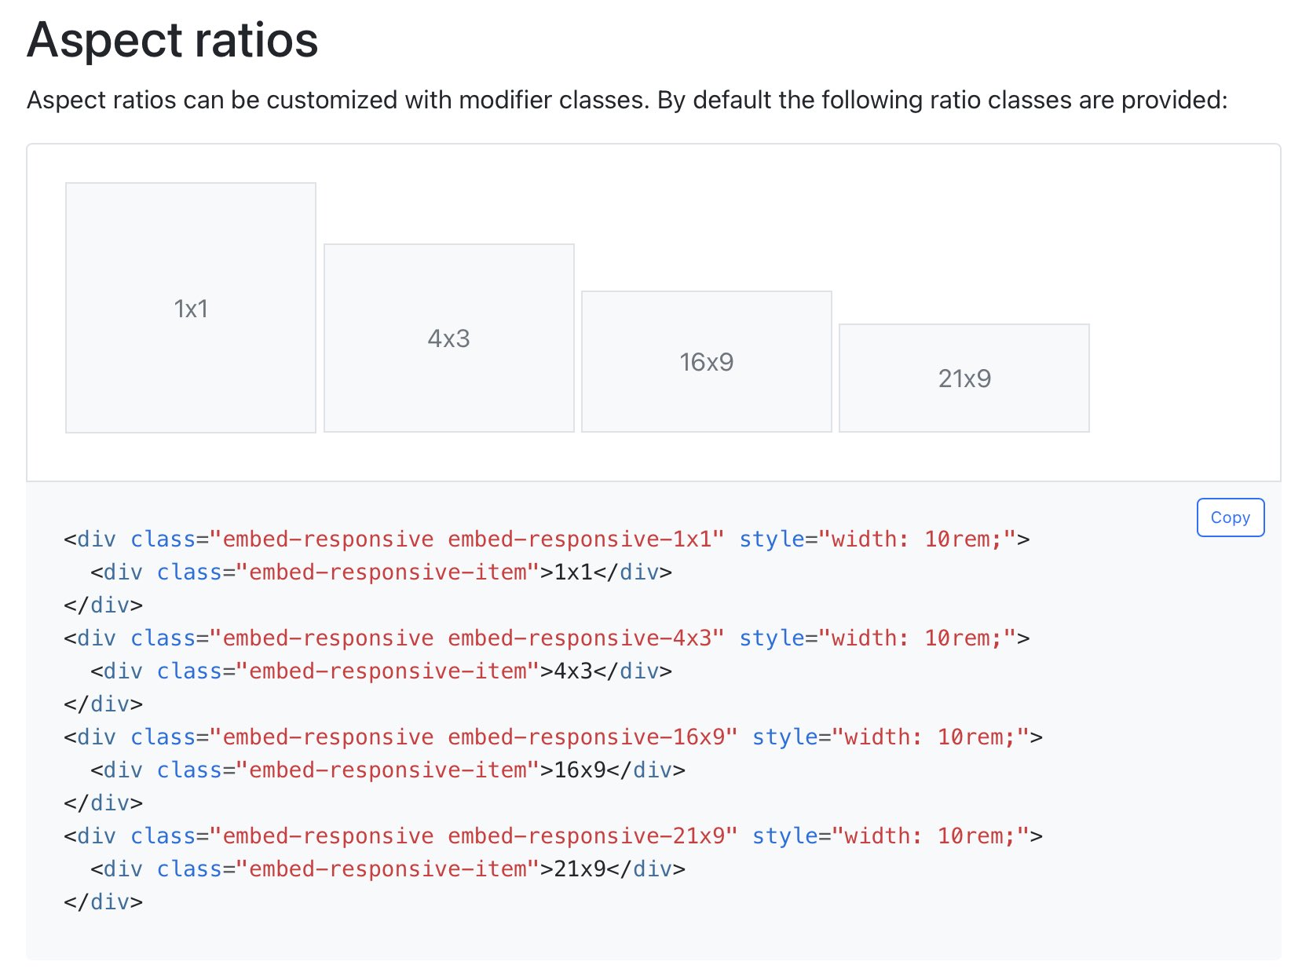
Task: Click the "1x1" label text in preview
Action: pyautogui.click(x=191, y=309)
